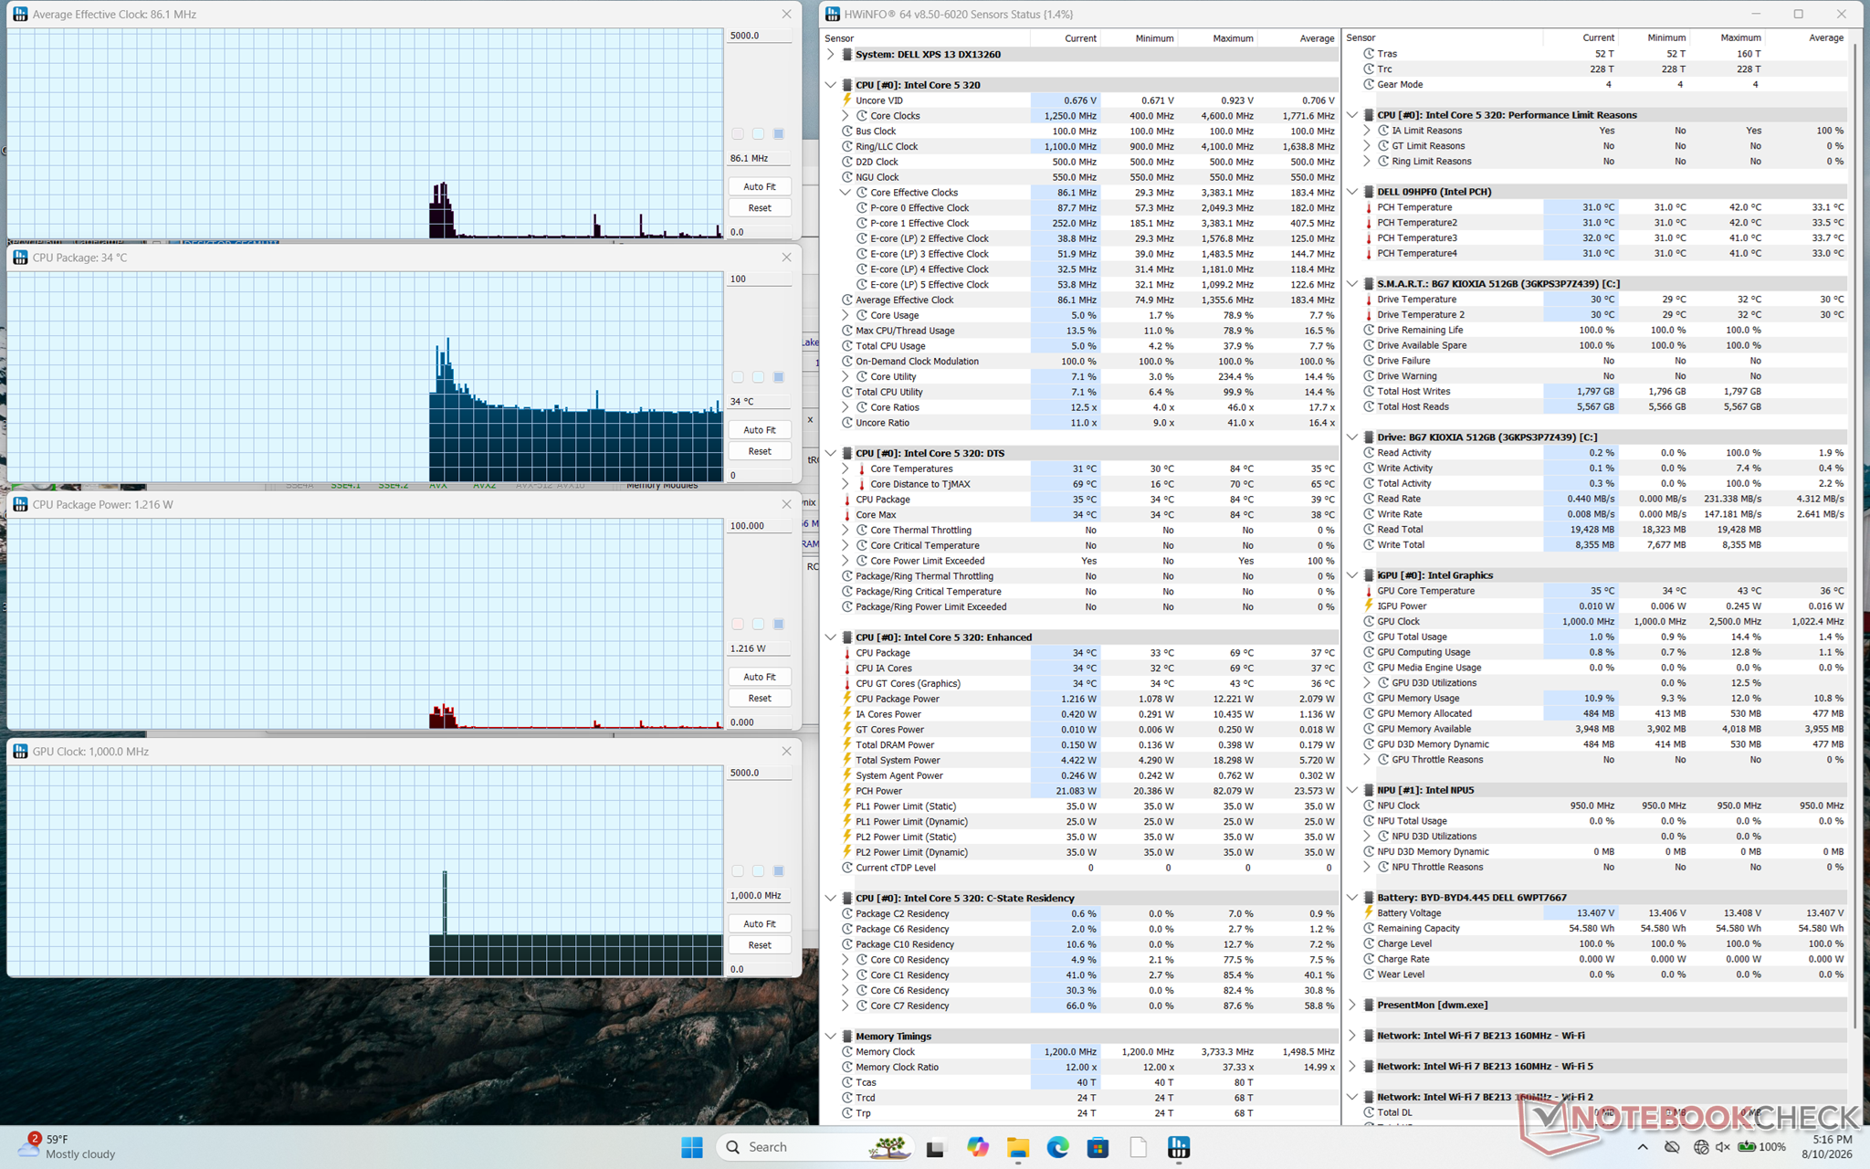Click the Minimum column header in left sensor panel

pyautogui.click(x=1140, y=38)
